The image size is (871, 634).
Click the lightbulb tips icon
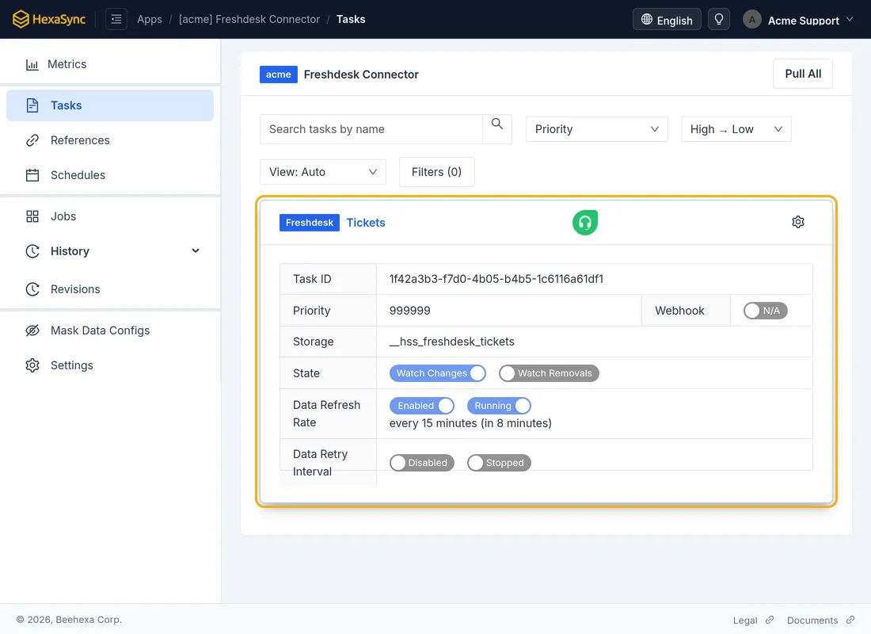click(719, 20)
